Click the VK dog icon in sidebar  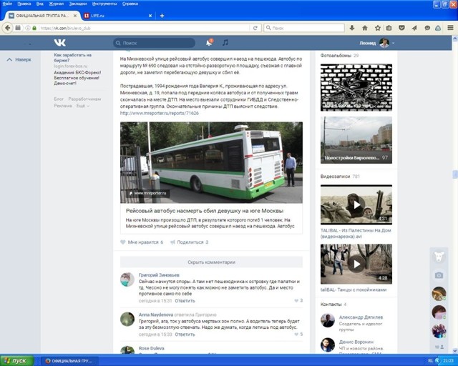pos(439,257)
